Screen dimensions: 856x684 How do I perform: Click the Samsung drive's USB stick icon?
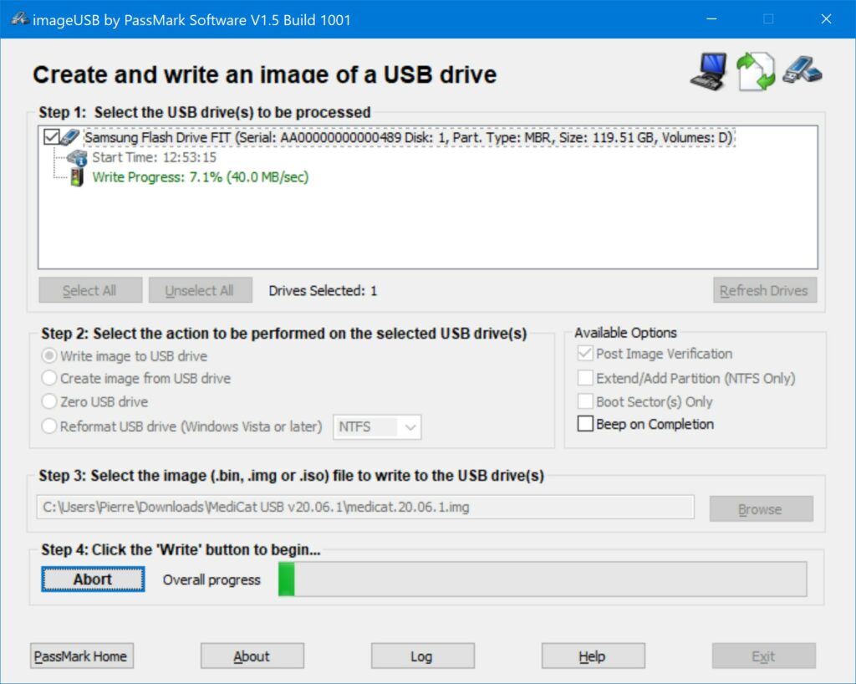(x=70, y=137)
